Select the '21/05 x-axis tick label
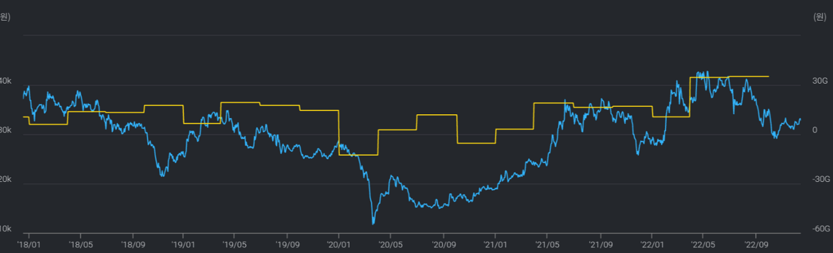The width and height of the screenshot is (833, 253). [546, 244]
